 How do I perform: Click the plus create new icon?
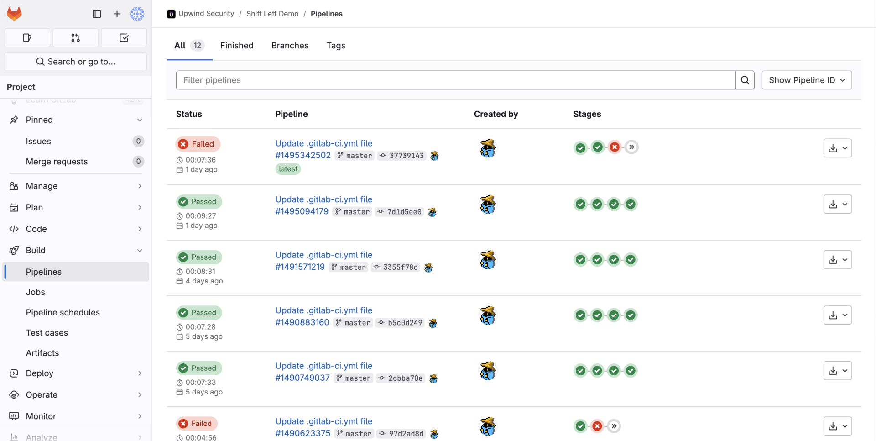[117, 14]
